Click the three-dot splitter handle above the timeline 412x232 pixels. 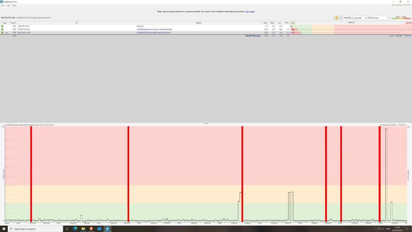tap(206, 123)
